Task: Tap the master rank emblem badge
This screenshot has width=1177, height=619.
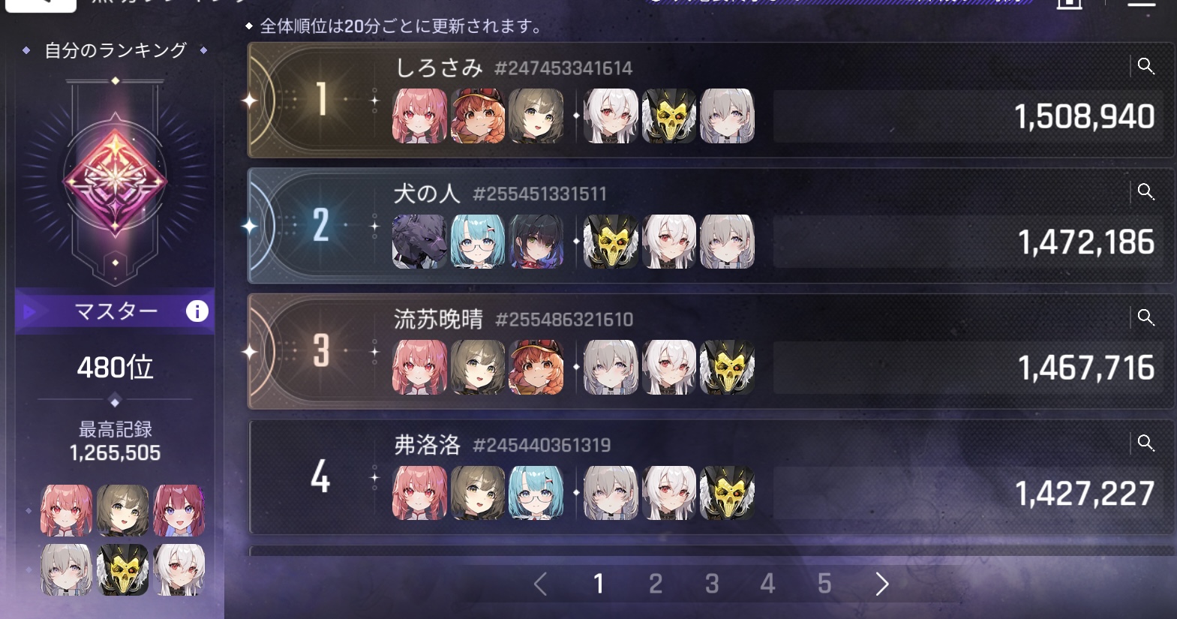Action: [115, 179]
